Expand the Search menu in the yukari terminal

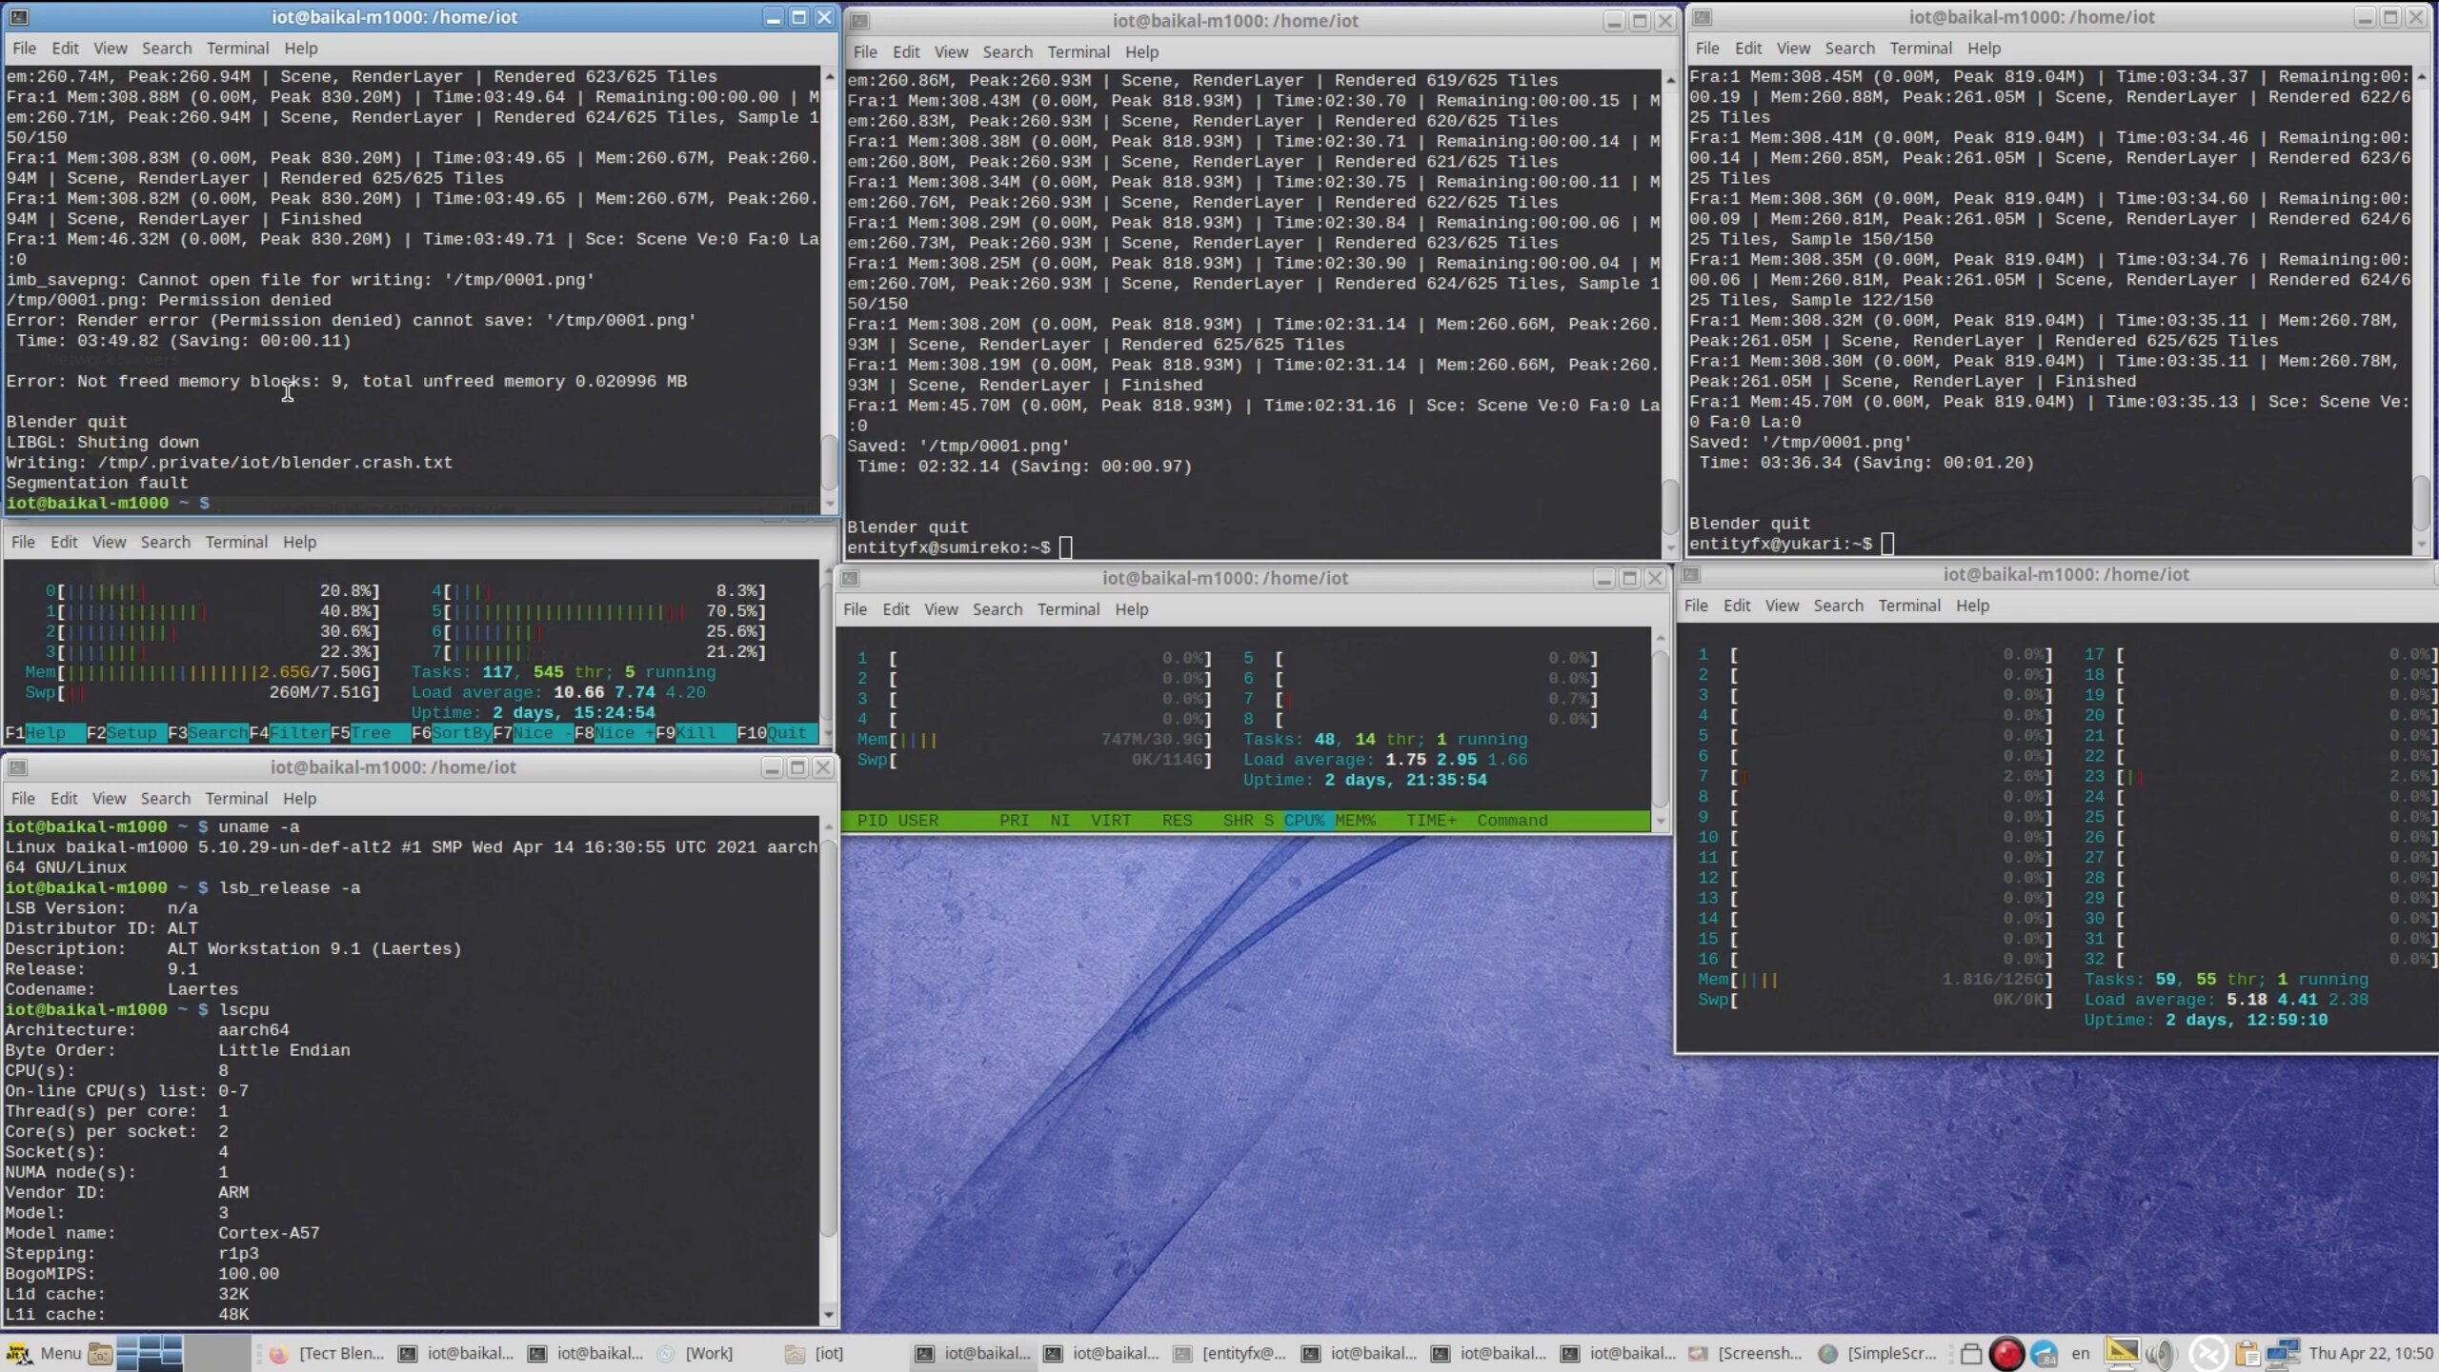[x=1849, y=48]
